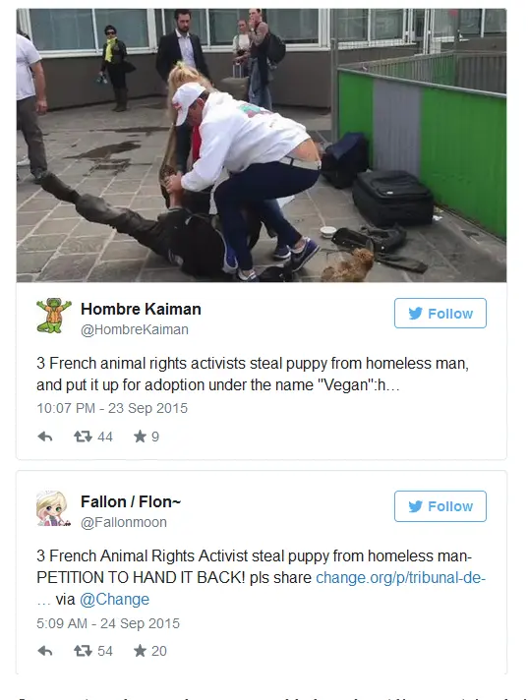This screenshot has width=528, height=700.
Task: Open the change.org petition link
Action: click(400, 578)
